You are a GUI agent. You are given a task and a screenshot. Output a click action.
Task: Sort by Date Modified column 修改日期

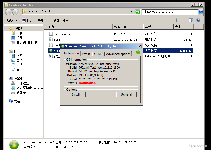[128, 27]
